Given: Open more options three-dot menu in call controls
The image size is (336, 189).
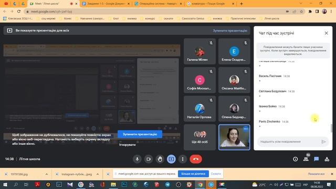Looking at the screenshot, I should 183,159.
